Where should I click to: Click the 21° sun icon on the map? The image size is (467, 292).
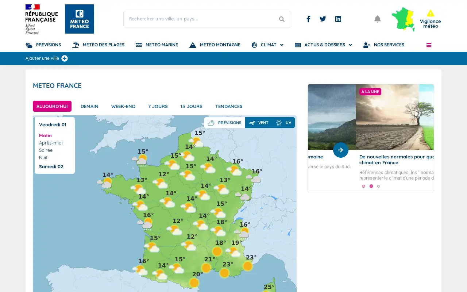206,268
